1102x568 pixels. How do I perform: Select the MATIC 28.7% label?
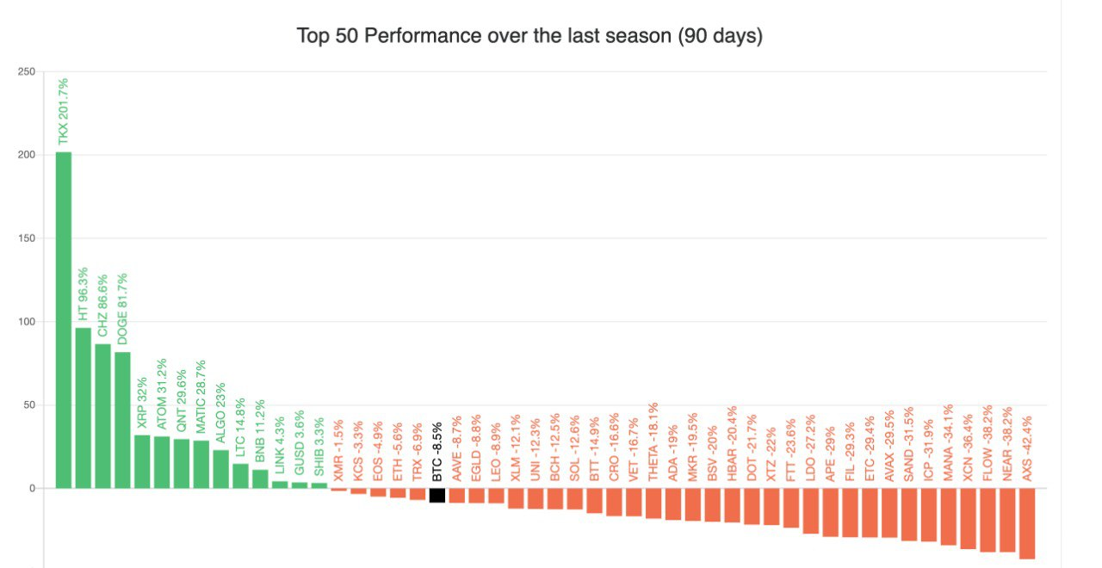[201, 396]
